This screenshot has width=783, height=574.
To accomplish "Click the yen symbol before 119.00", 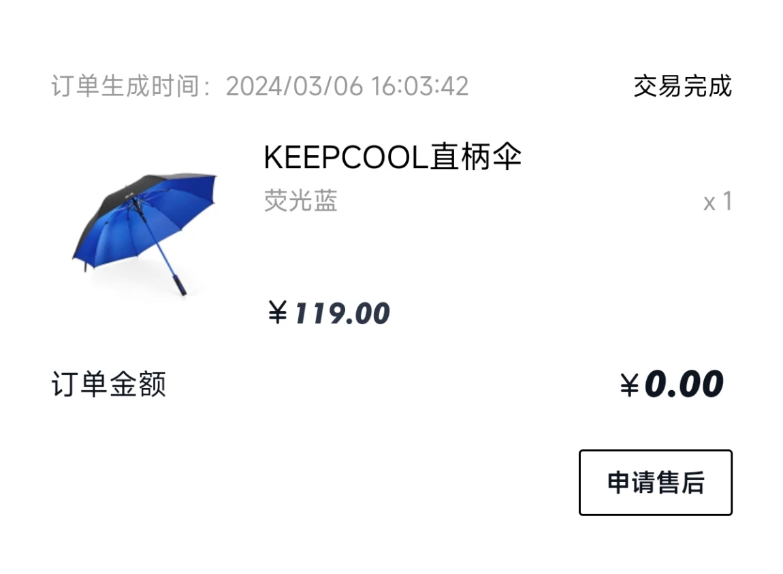I will click(278, 313).
